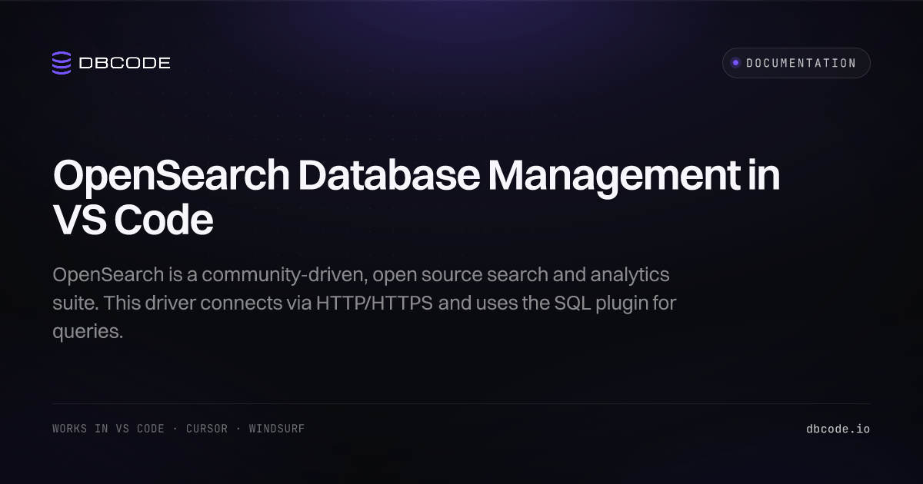Click the heading 'OpenSearch Database Management in VS Code'
Viewport: 923px width, 484px height.
[x=416, y=197]
